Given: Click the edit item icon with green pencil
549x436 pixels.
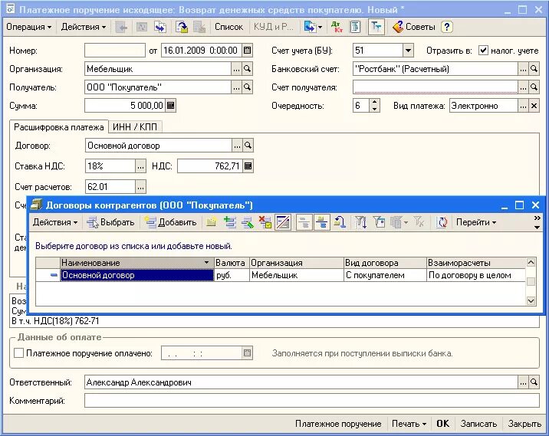Looking at the screenshot, I should click(247, 222).
